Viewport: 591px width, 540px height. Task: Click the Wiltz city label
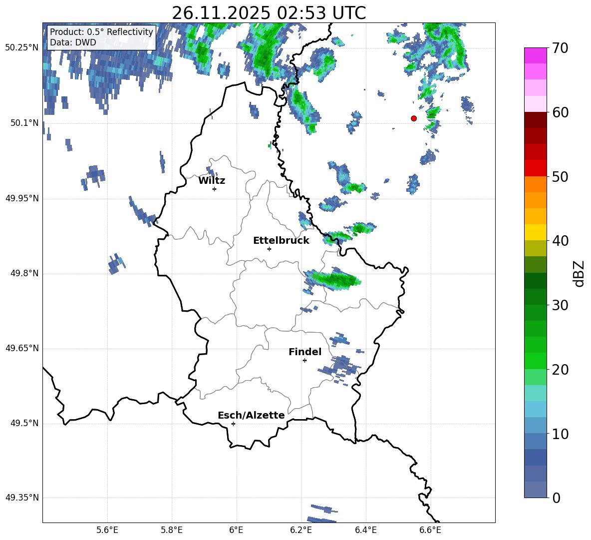click(x=212, y=181)
